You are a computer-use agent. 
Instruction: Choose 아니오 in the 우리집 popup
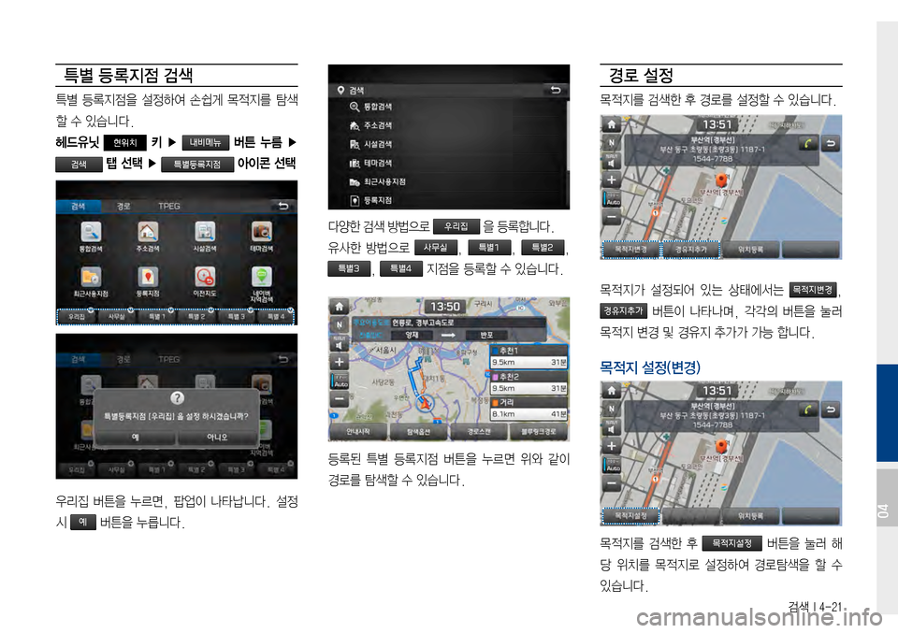coord(217,438)
